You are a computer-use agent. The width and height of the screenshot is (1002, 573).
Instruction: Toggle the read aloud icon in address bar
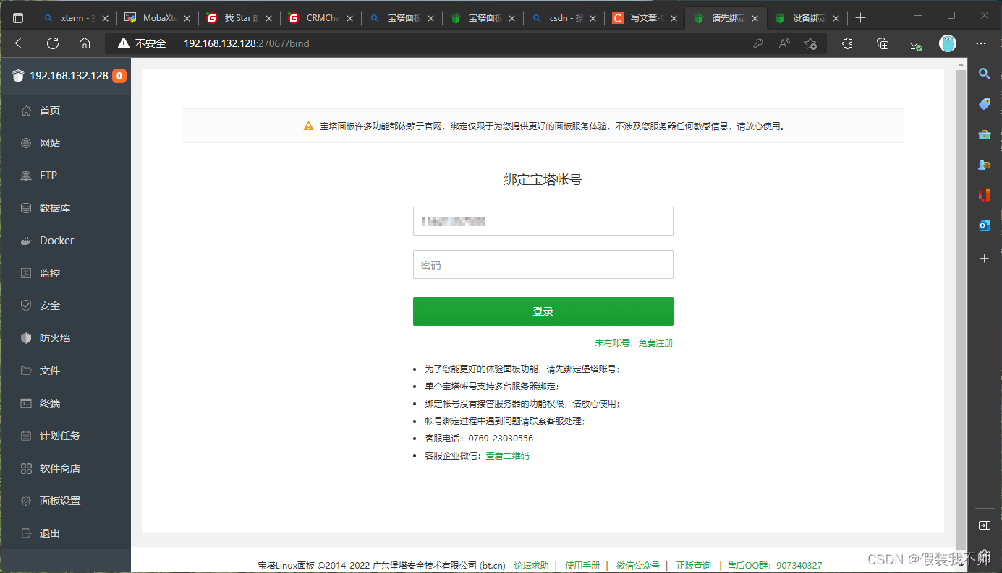pyautogui.click(x=784, y=43)
